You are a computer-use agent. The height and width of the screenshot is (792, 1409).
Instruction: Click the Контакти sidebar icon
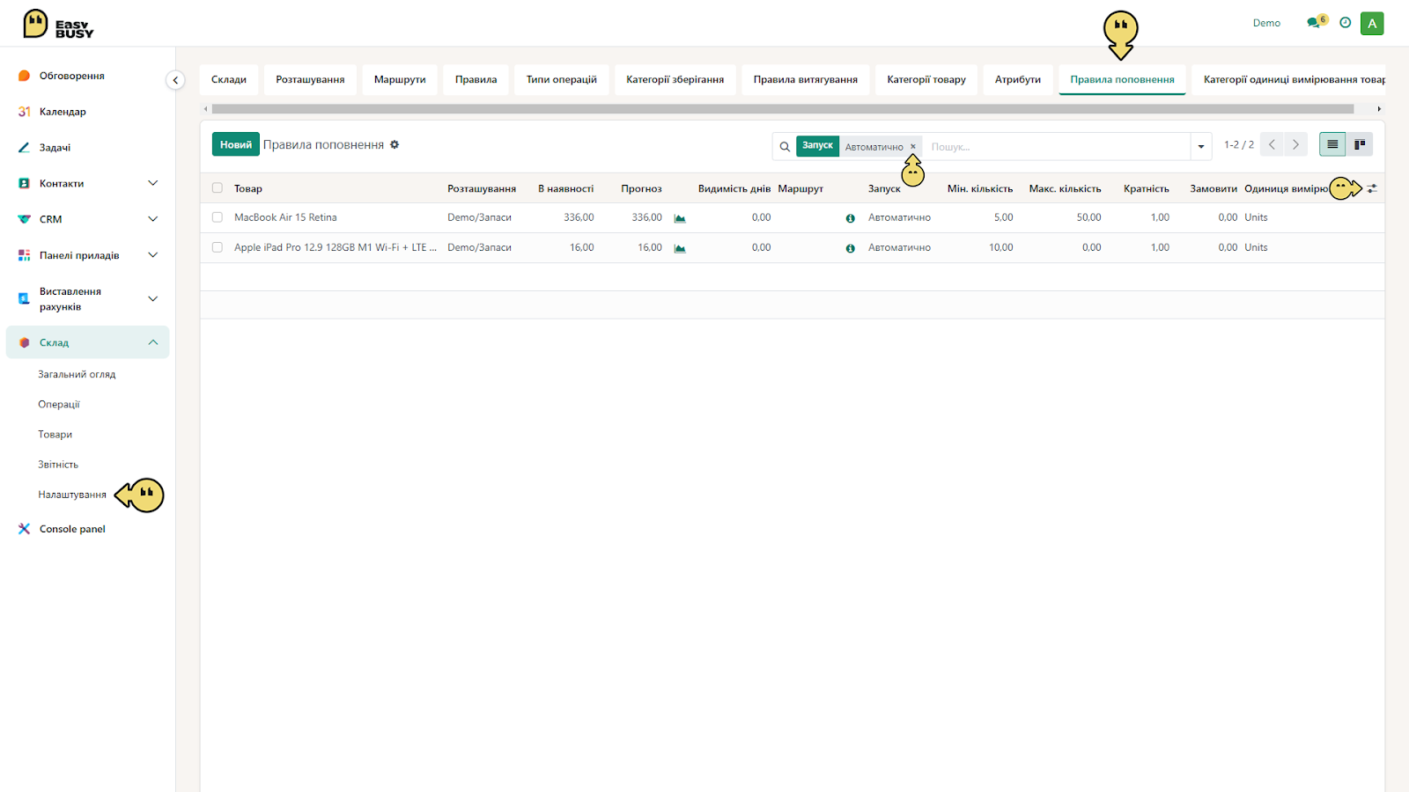point(24,183)
